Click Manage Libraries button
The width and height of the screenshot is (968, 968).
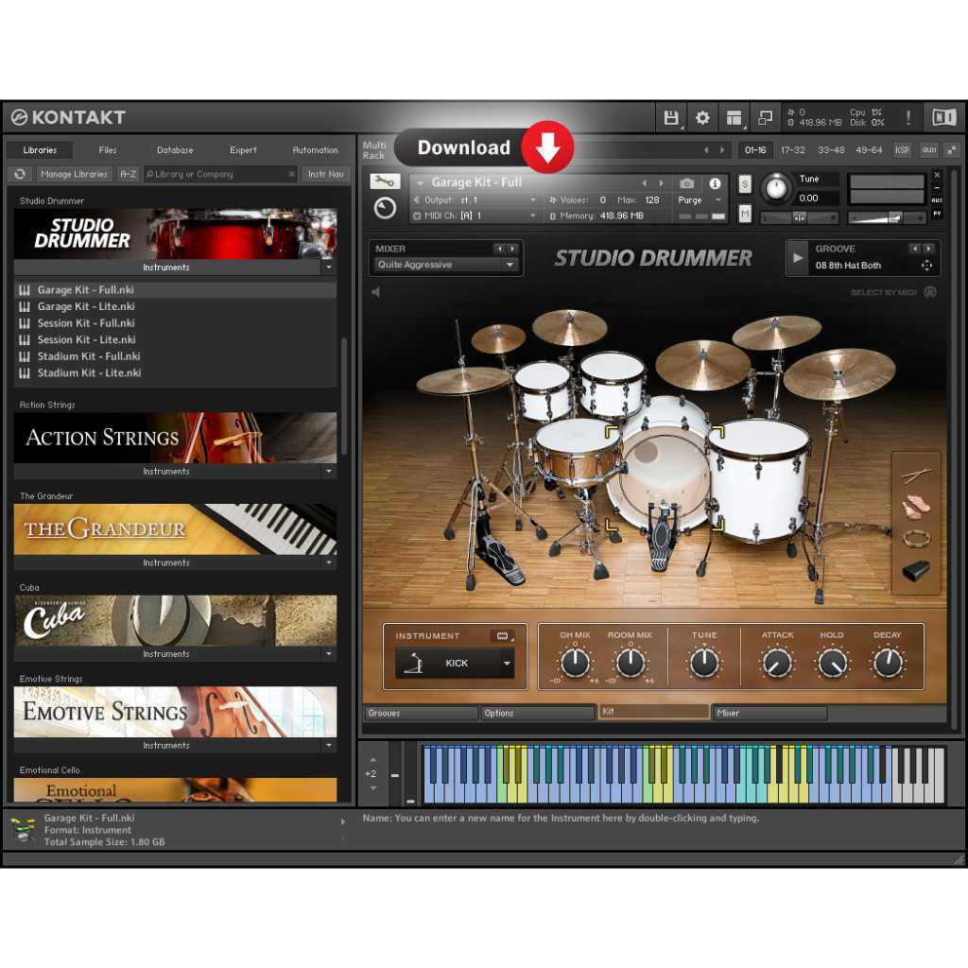tap(74, 174)
